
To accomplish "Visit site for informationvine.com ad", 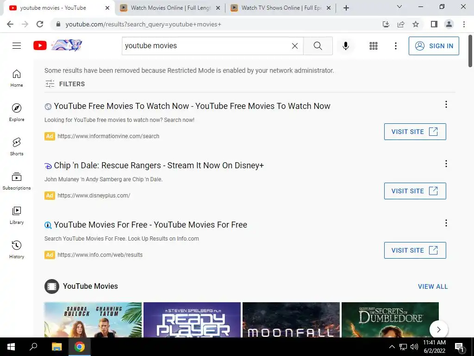I will point(415,132).
